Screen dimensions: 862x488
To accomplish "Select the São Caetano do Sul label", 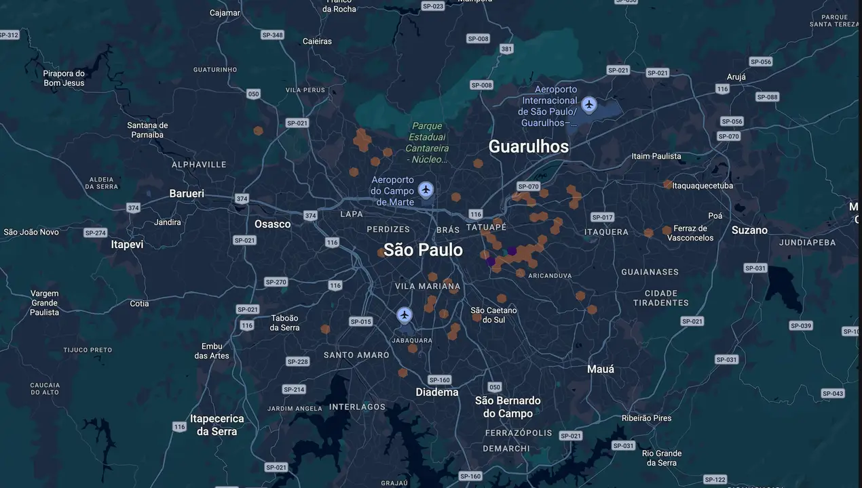I will (x=493, y=315).
